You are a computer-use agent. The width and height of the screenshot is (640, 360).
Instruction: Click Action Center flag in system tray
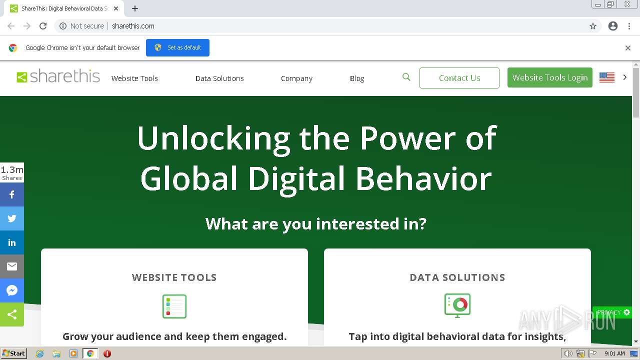(592, 353)
